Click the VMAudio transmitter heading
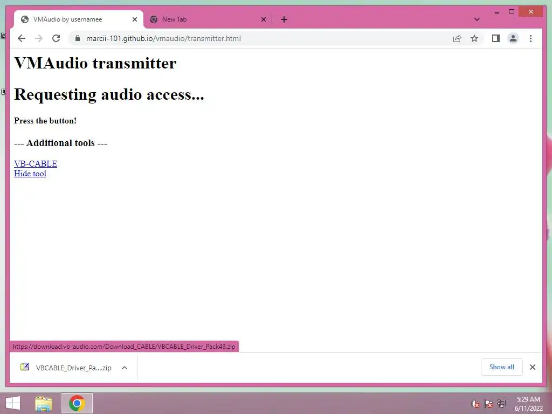This screenshot has height=414, width=552. point(95,64)
